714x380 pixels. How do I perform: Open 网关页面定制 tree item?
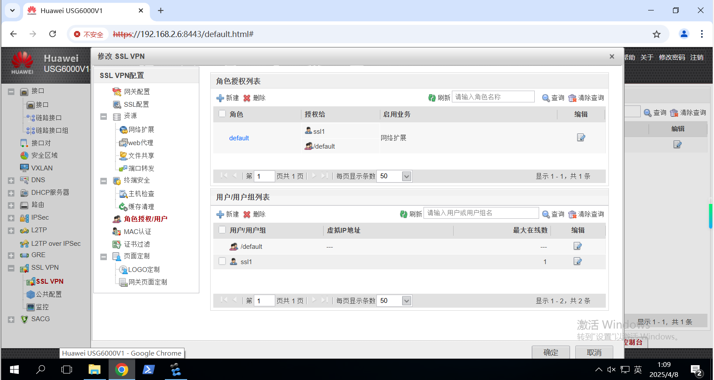click(143, 282)
